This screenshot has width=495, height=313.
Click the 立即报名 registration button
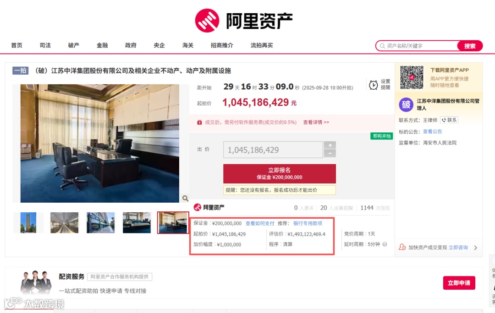[x=280, y=173]
